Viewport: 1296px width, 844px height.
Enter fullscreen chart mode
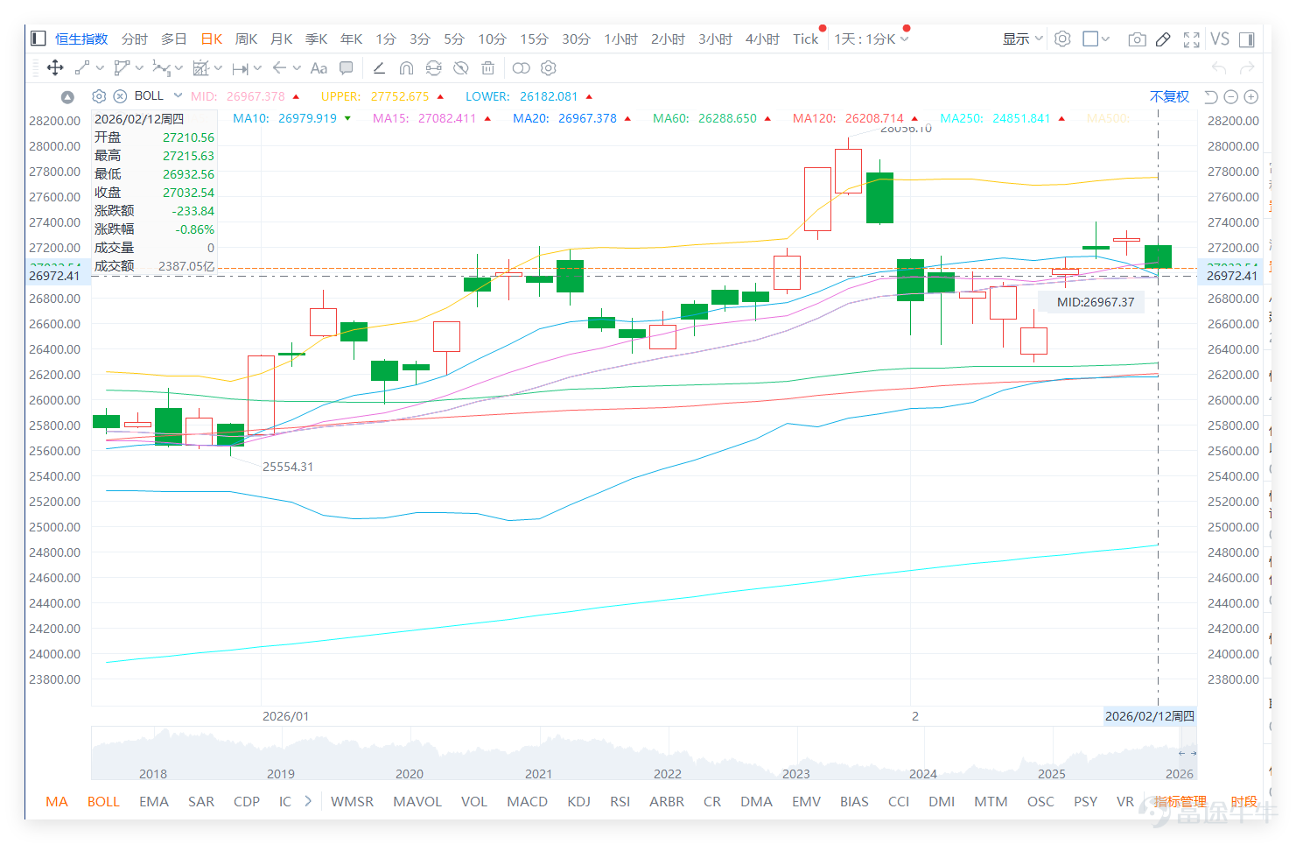(x=1191, y=39)
